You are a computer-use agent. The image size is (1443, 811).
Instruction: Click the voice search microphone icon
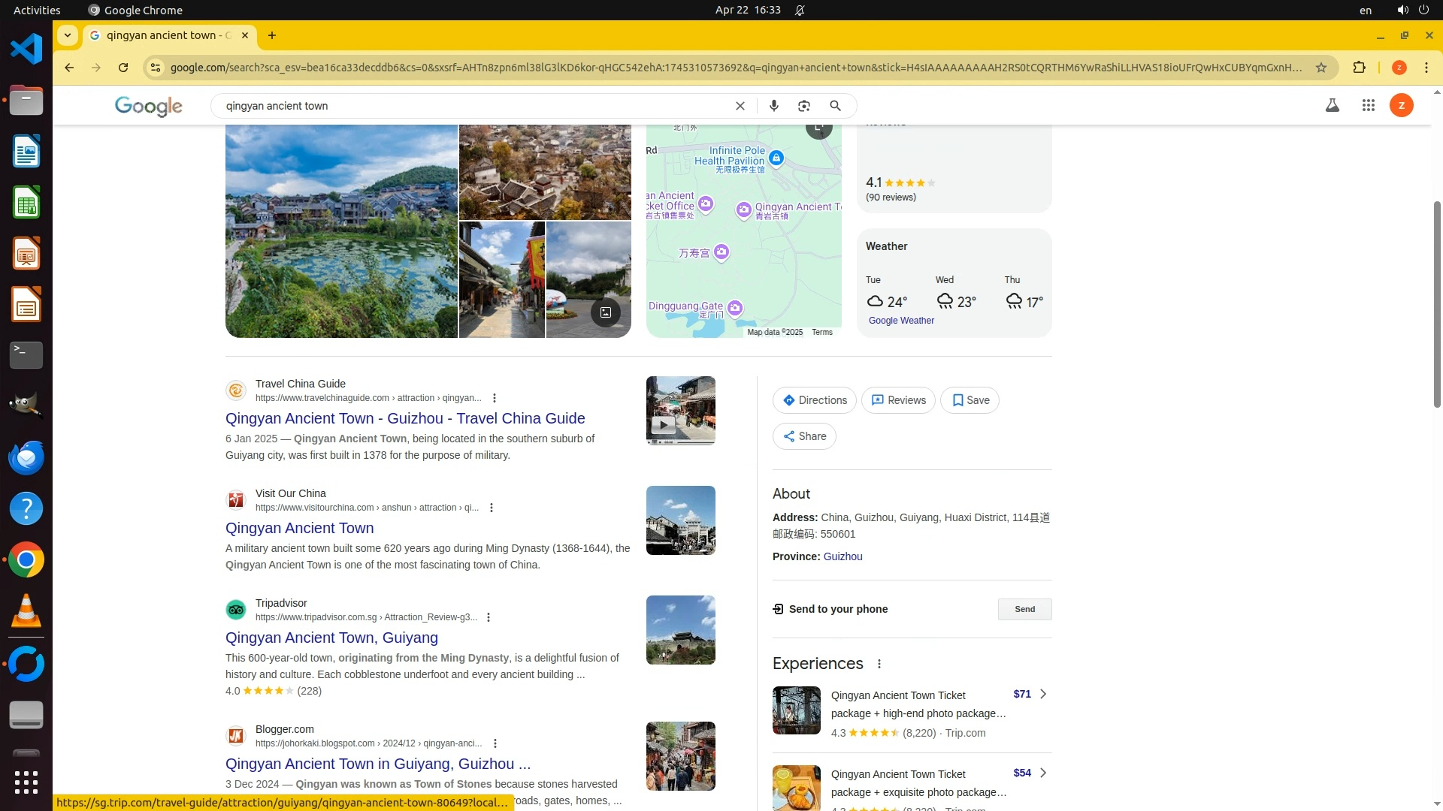[x=773, y=106]
